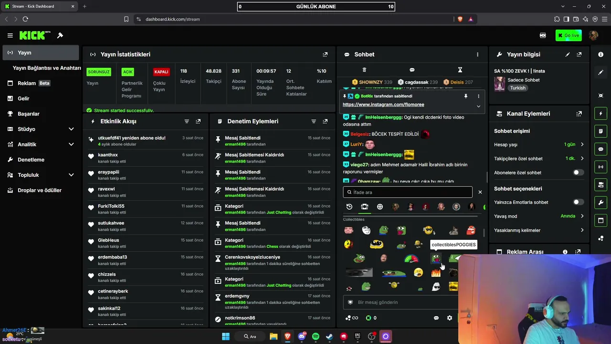Select Yayın in the sidebar
This screenshot has height=344, width=611.
pos(41,53)
